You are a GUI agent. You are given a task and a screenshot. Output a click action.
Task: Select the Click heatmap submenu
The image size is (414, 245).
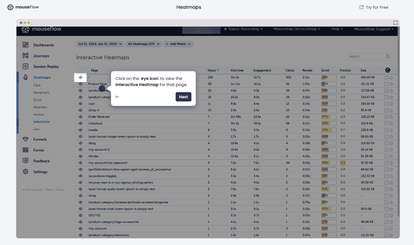(37, 85)
